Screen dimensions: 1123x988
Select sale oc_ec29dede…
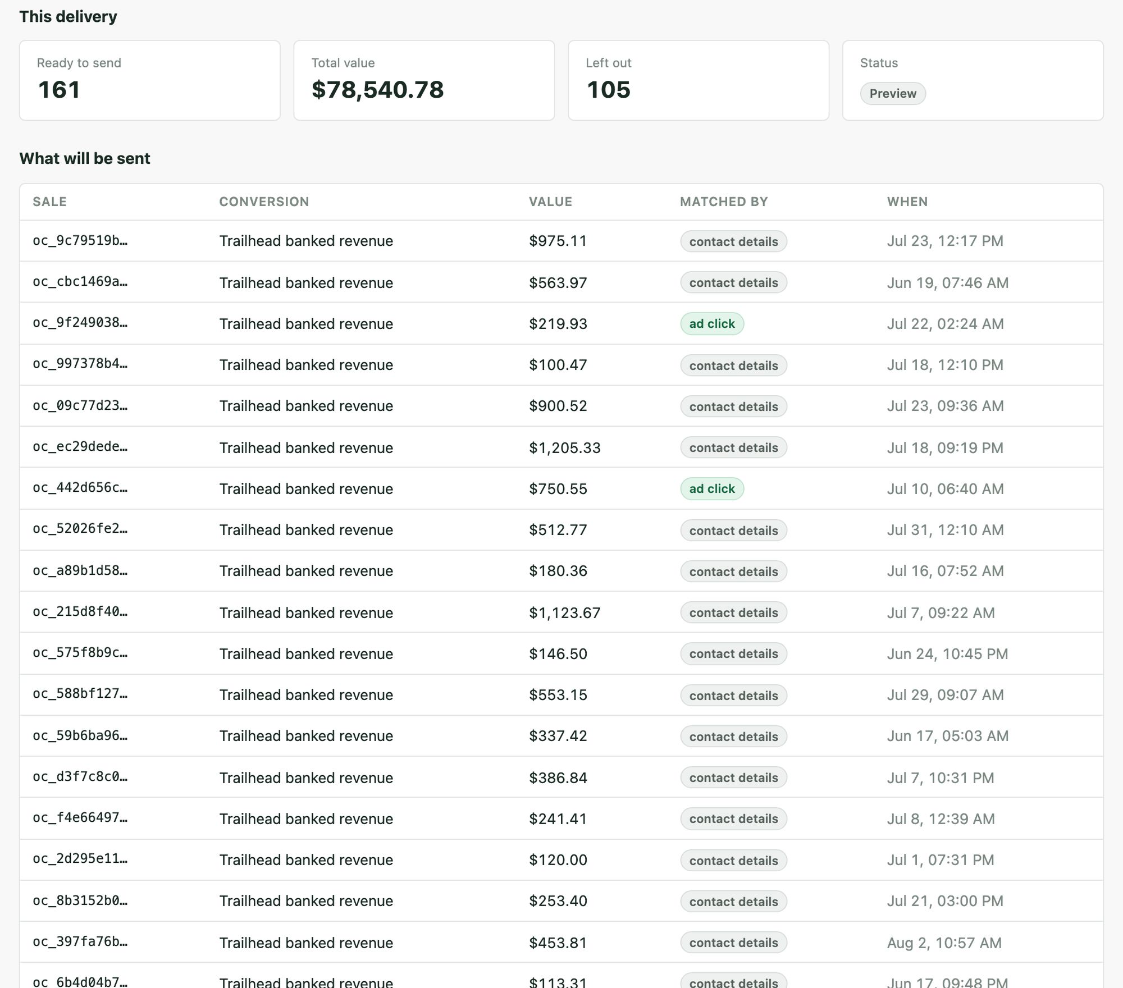pyautogui.click(x=80, y=447)
